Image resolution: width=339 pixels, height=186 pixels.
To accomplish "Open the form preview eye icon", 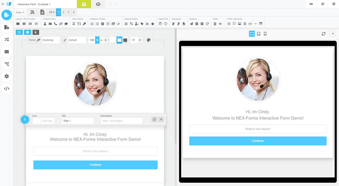I will [x=98, y=4].
